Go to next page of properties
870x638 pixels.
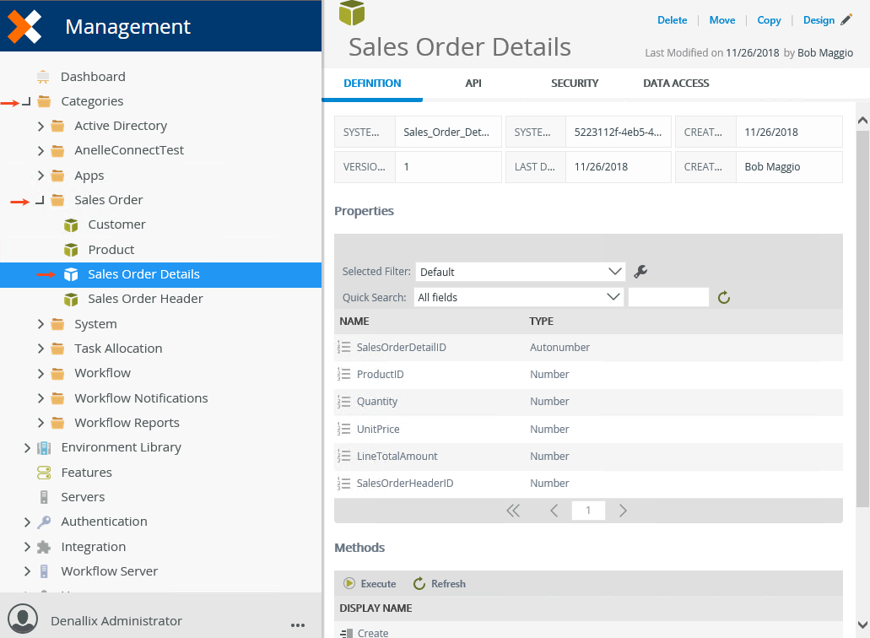(623, 510)
